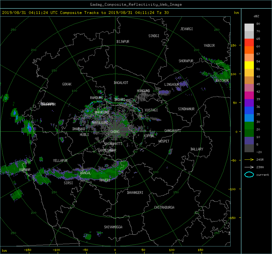Click the YELLAPUR city label

point(60,161)
